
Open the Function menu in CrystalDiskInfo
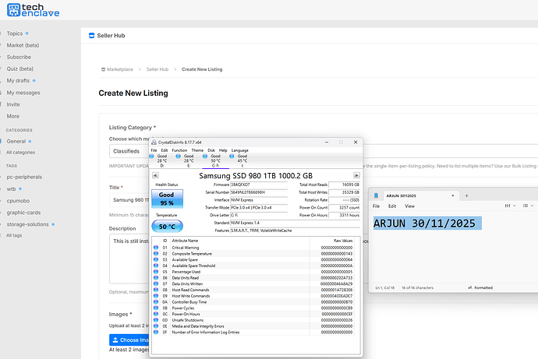click(179, 150)
